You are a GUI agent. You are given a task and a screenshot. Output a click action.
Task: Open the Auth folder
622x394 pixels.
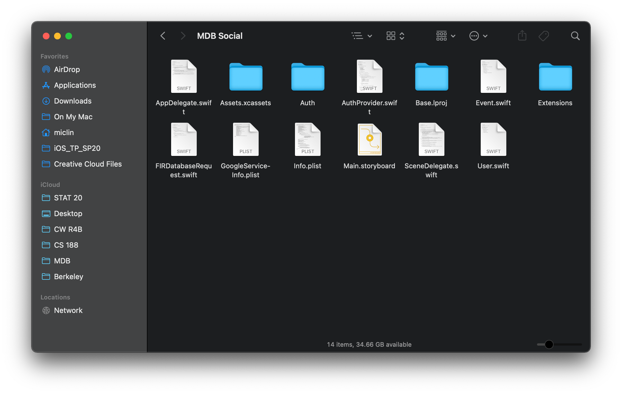[x=307, y=77]
